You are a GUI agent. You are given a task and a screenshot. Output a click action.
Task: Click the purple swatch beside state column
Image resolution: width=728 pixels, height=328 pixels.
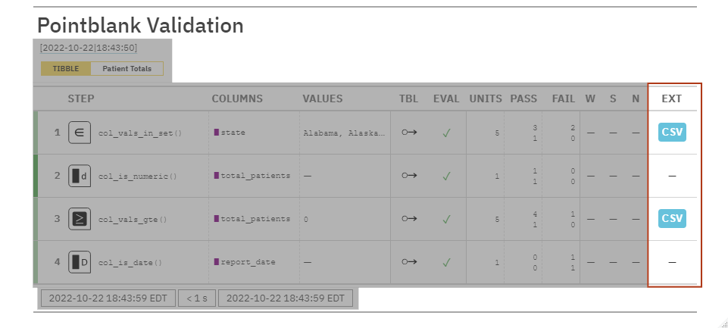coord(216,133)
